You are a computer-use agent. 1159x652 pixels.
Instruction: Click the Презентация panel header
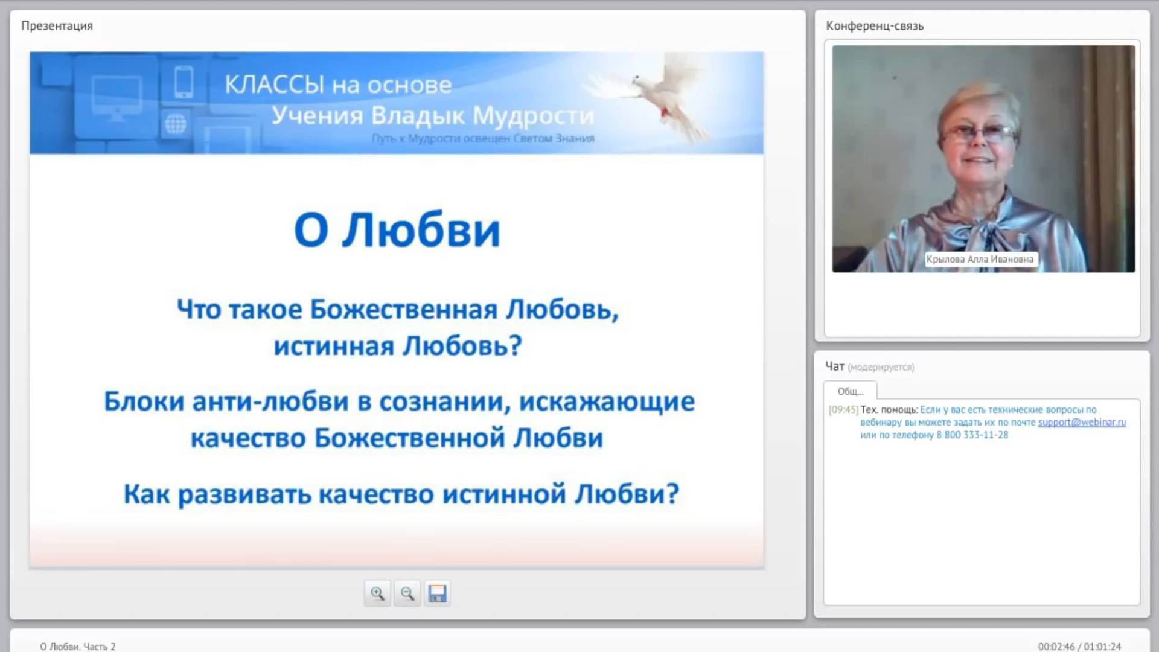click(x=57, y=26)
